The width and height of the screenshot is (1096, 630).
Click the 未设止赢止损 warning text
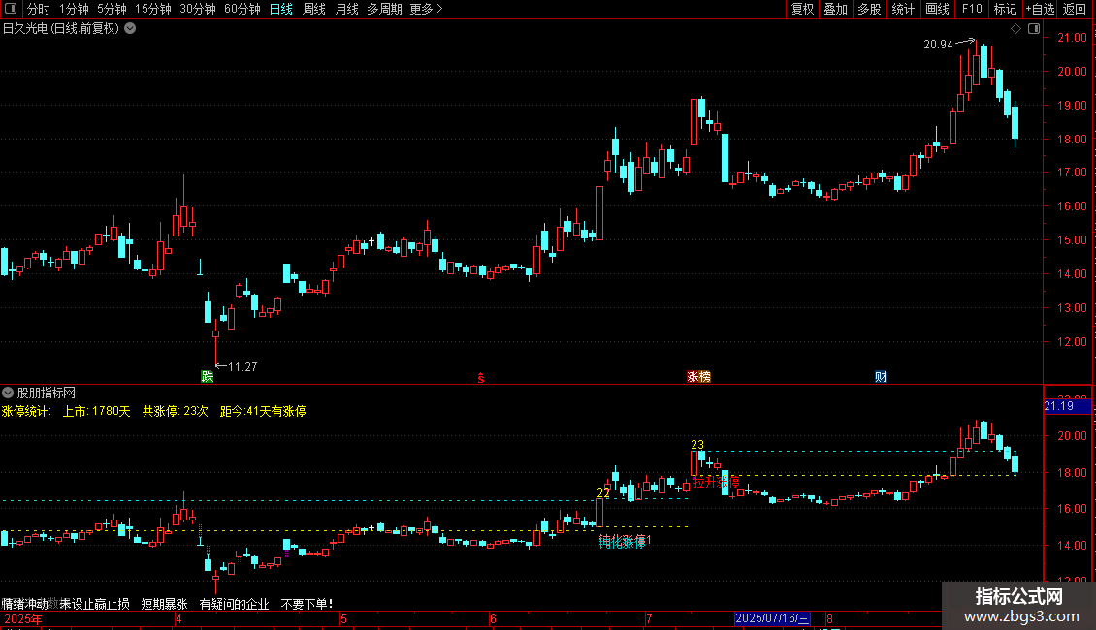[x=94, y=604]
